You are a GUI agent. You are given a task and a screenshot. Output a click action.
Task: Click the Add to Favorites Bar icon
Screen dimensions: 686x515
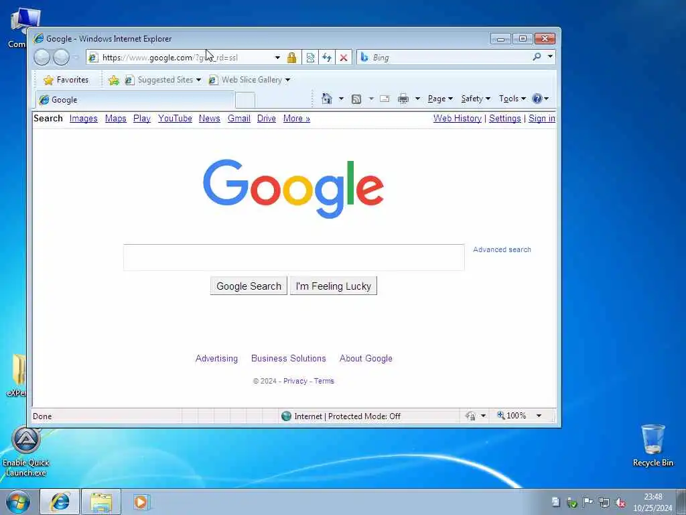[x=114, y=80]
